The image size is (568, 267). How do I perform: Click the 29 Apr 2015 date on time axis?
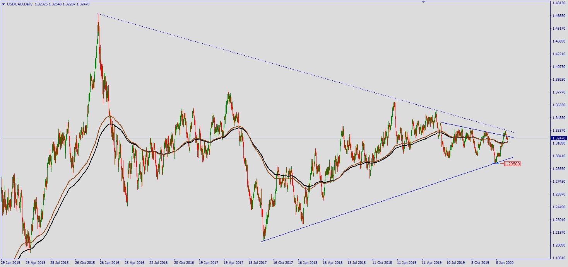(36, 262)
